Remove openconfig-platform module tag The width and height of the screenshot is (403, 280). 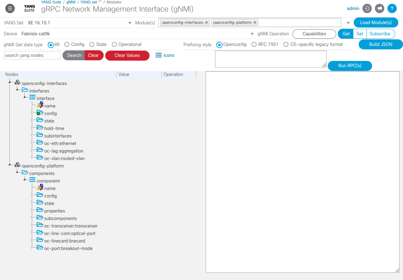[x=255, y=22]
